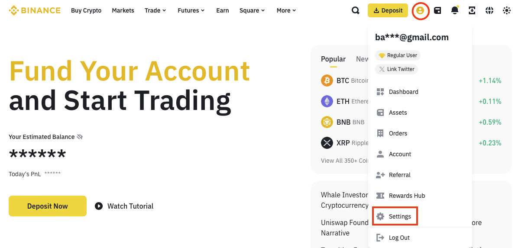The image size is (515, 248).
Task: Toggle estimated balance visibility eye
Action: point(80,137)
